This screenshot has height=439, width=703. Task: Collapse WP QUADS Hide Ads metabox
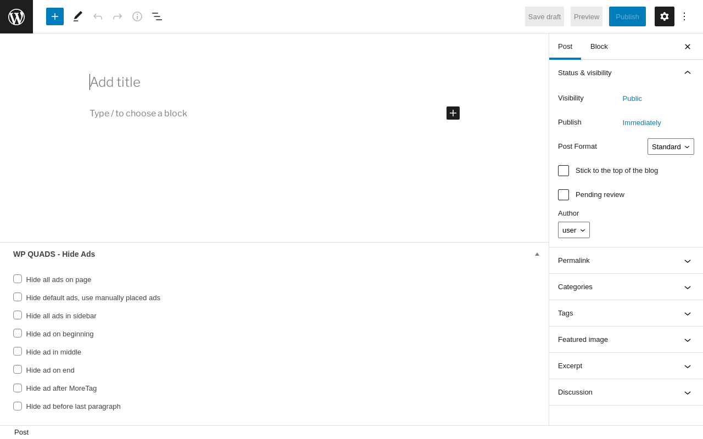537,254
